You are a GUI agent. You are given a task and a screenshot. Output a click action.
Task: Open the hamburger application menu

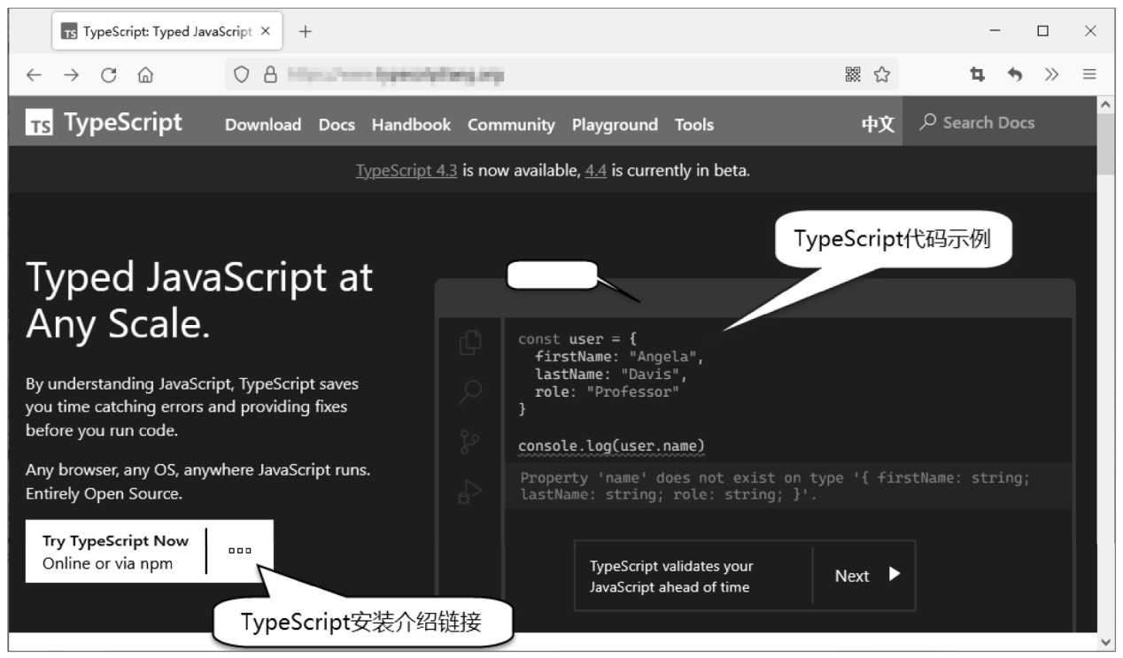[x=1089, y=76]
